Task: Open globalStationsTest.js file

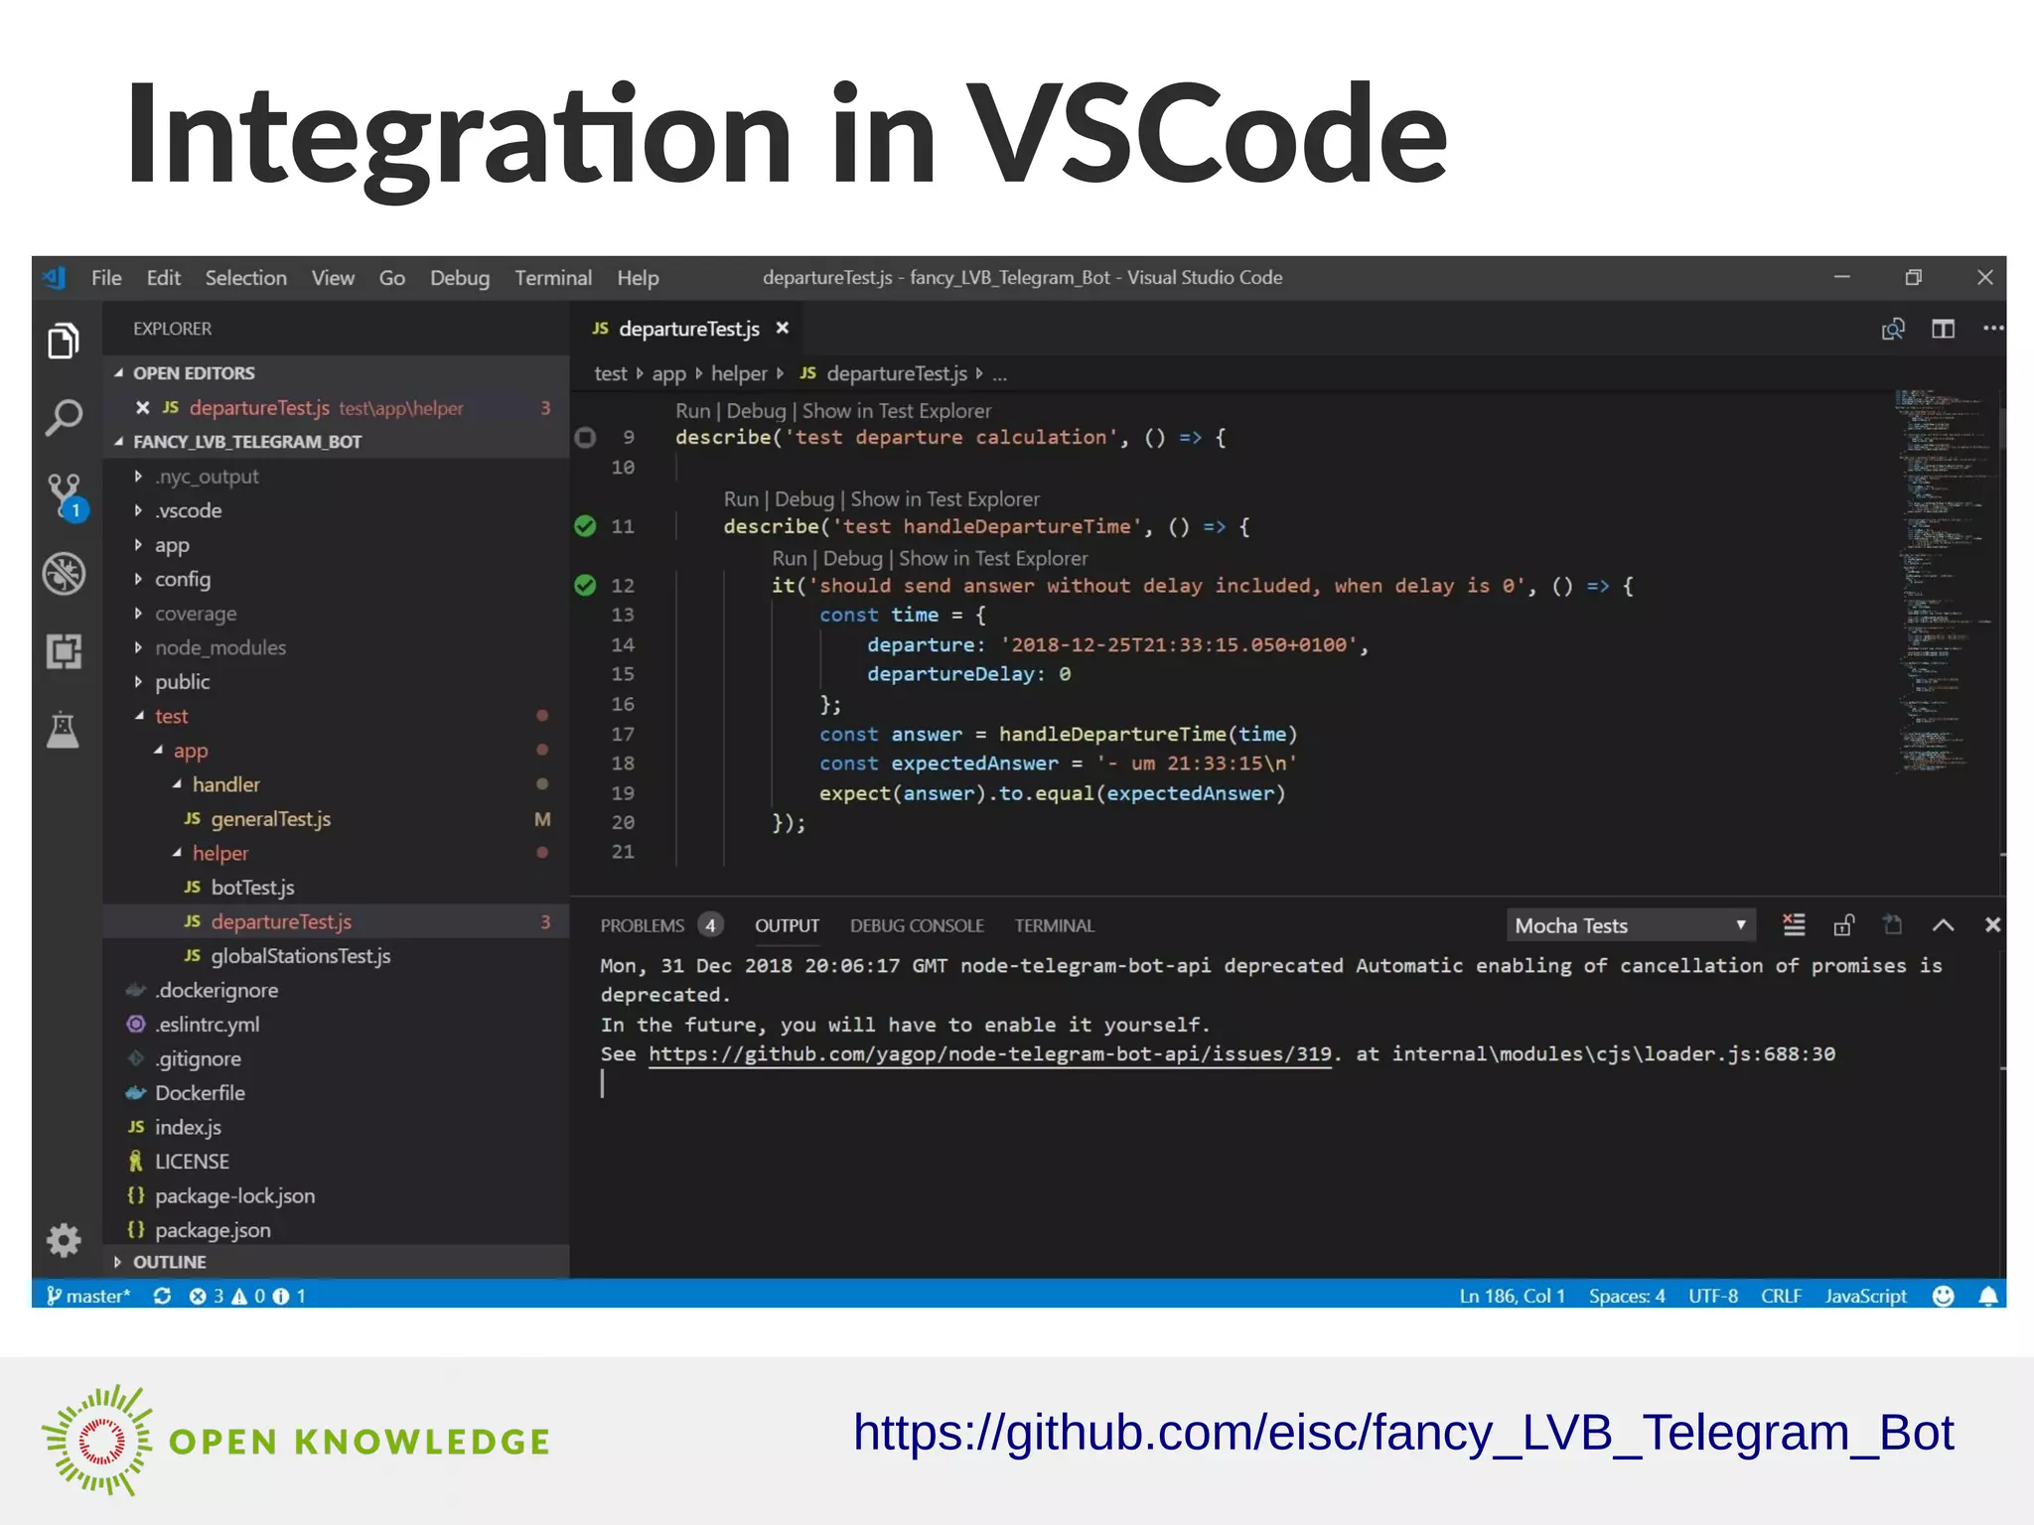Action: (x=300, y=956)
